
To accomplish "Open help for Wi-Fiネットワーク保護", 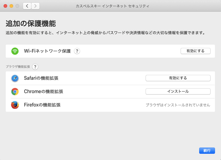I will (x=77, y=51).
